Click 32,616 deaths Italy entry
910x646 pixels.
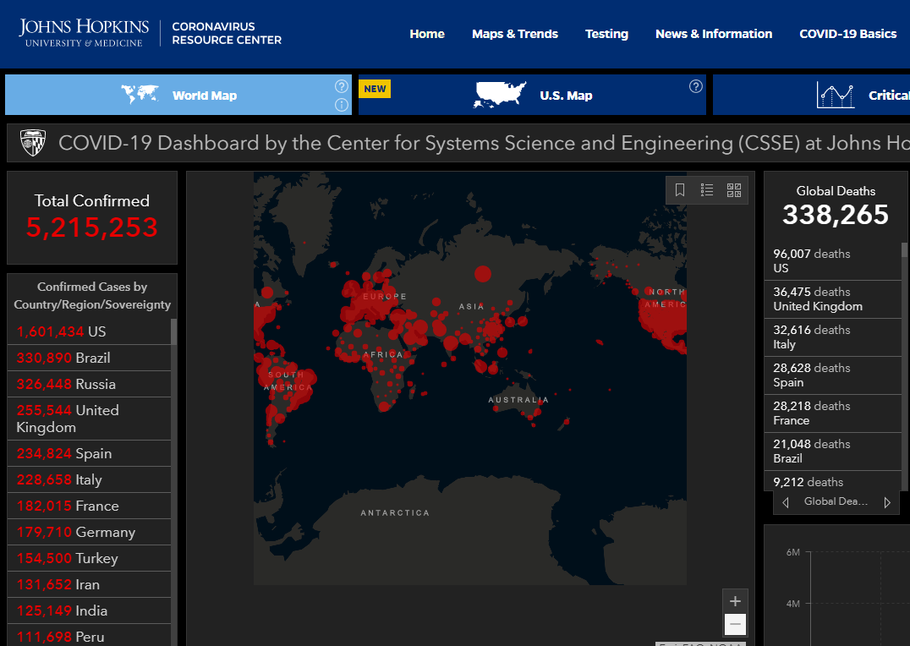pyautogui.click(x=832, y=337)
